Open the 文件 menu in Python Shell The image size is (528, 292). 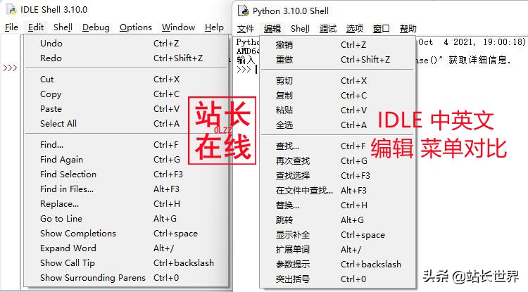[246, 29]
